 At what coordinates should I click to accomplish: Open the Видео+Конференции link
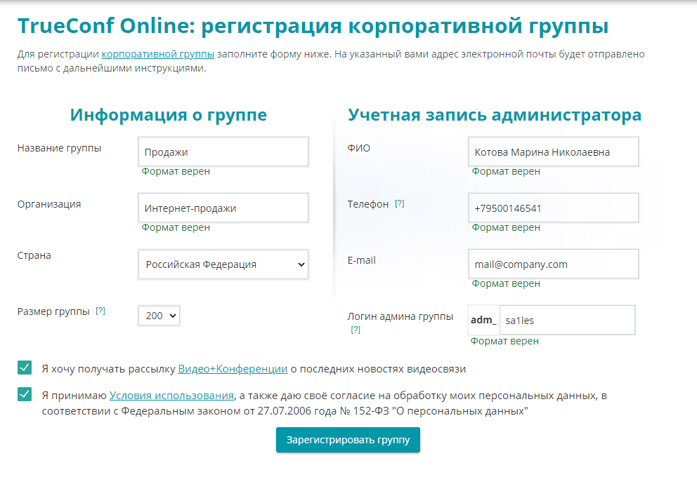click(233, 369)
